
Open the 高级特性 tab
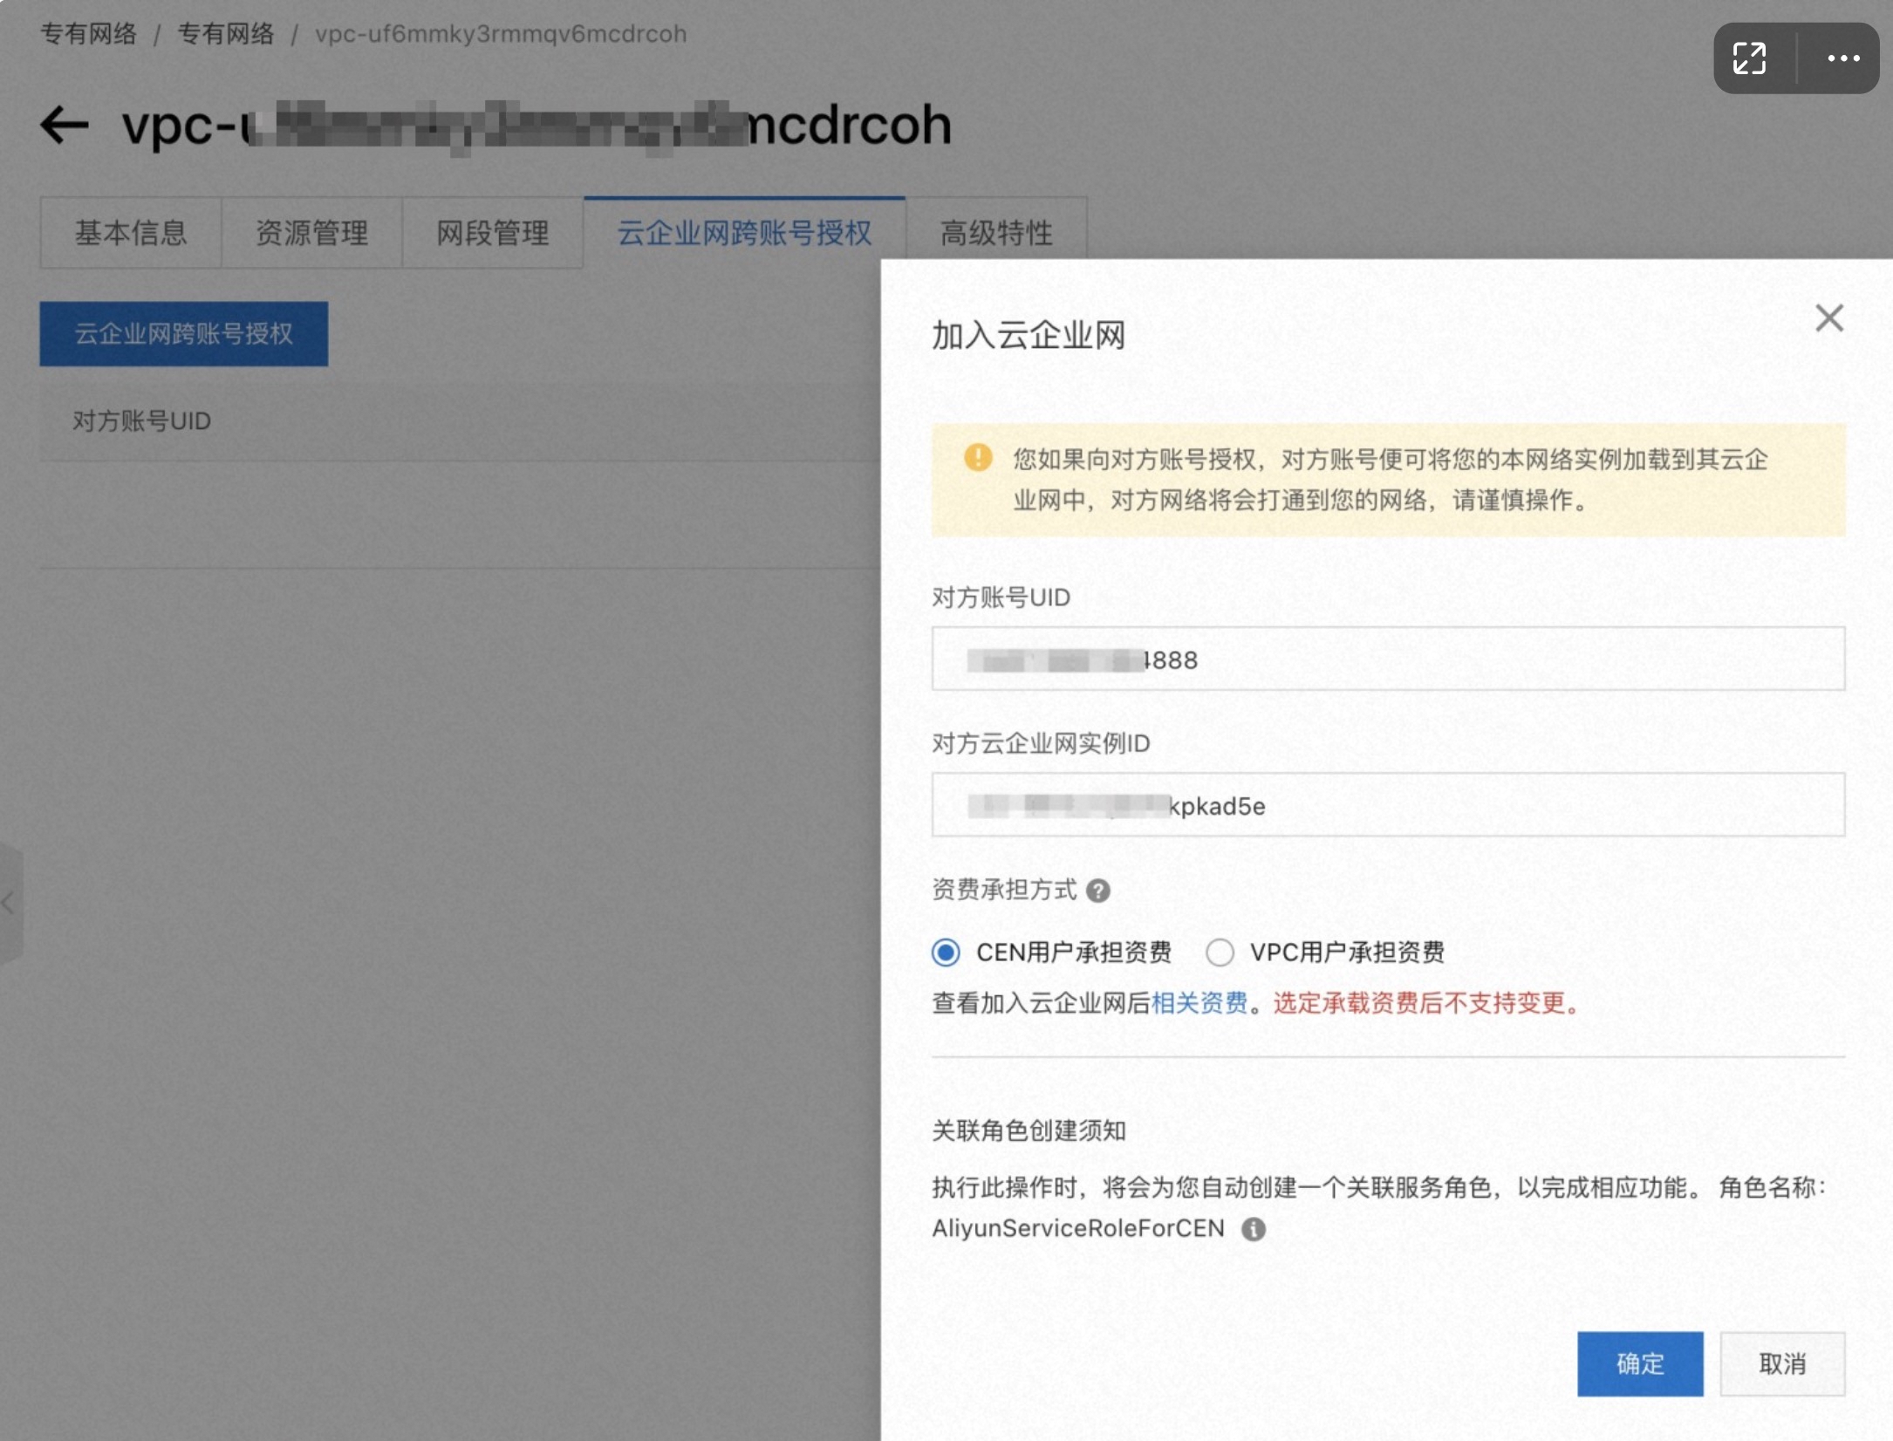pos(996,233)
